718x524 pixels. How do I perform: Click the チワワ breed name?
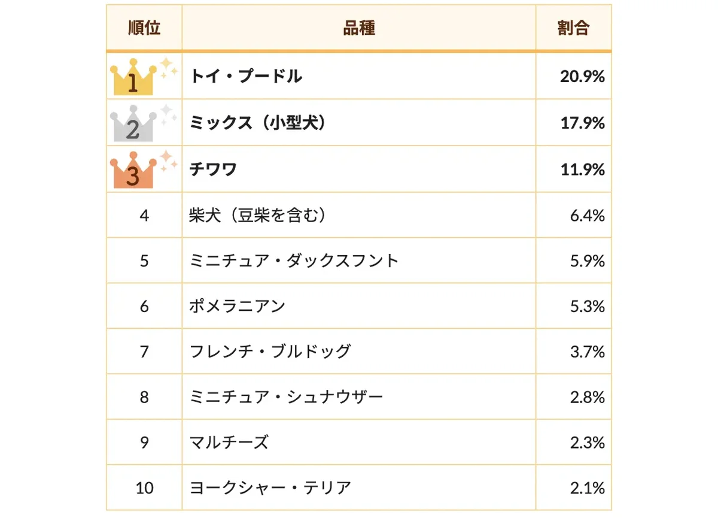tap(213, 170)
